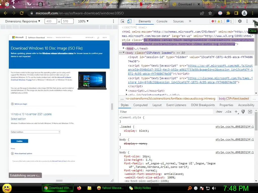Click the errors and warnings counter
Image resolution: width=258 pixels, height=193 pixels.
point(217,21)
